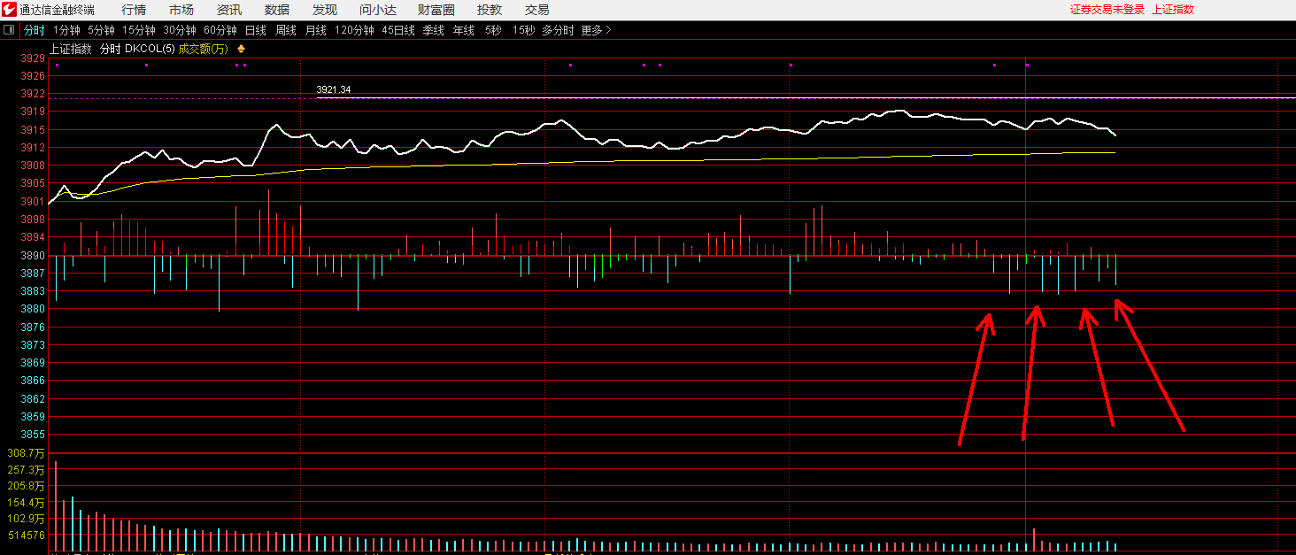Click the 205.8万 volume axis label
Screen dimensions: 1296x555
(x=26, y=486)
